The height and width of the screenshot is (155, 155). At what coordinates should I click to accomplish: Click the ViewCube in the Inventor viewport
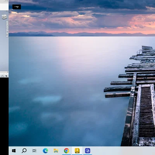pos(4,17)
